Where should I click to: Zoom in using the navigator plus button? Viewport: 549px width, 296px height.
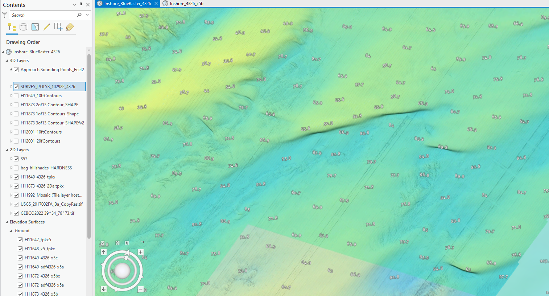[141, 252]
